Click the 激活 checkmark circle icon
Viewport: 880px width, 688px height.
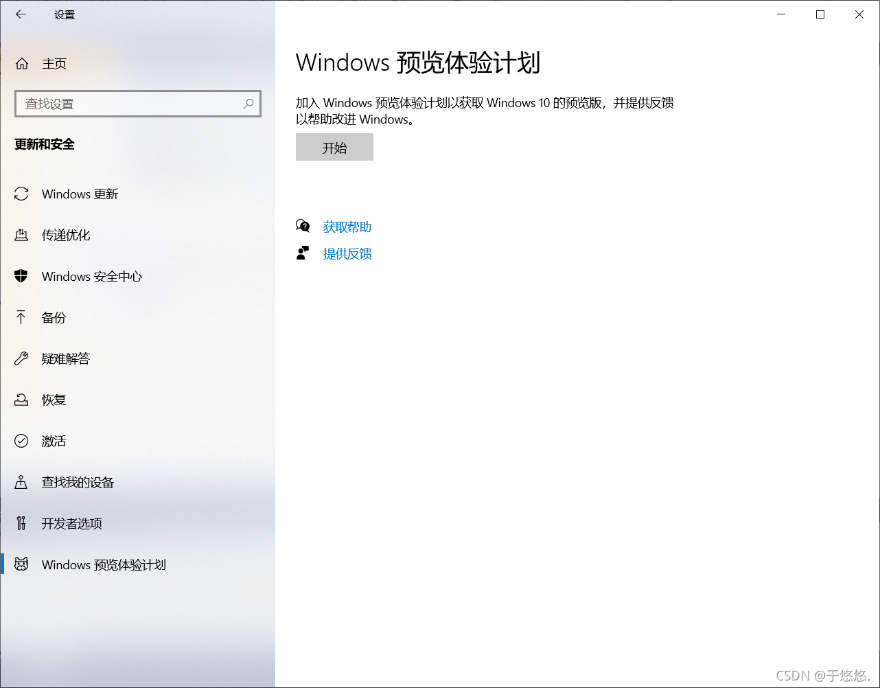[x=21, y=441]
